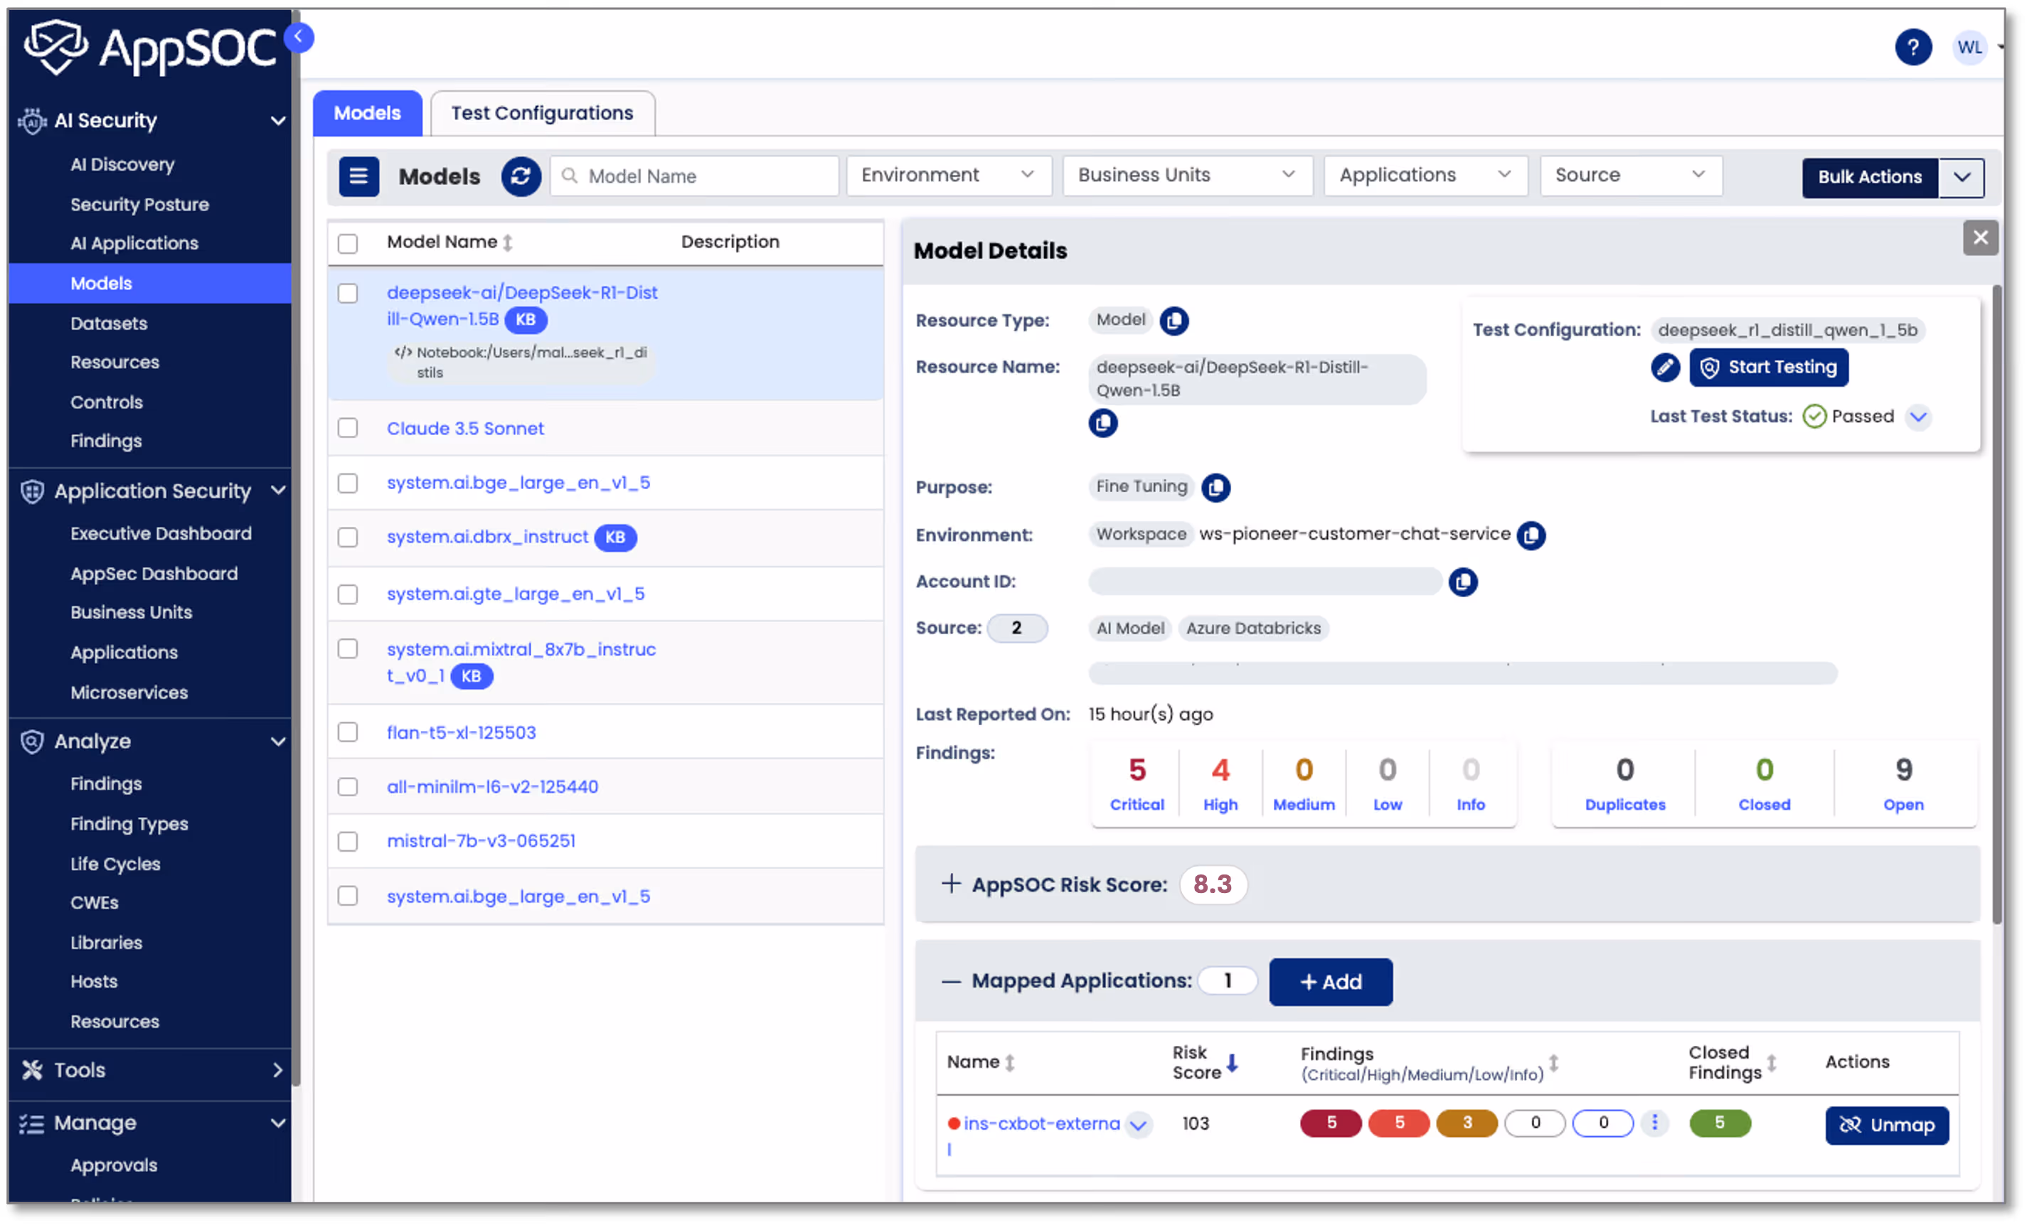This screenshot has width=2027, height=1225.
Task: Expand the AppSOC Risk Score section
Action: pyautogui.click(x=951, y=884)
